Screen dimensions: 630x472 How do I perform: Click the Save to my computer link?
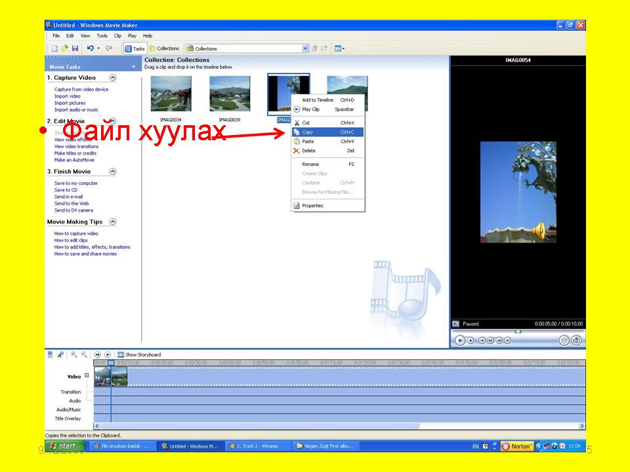75,184
